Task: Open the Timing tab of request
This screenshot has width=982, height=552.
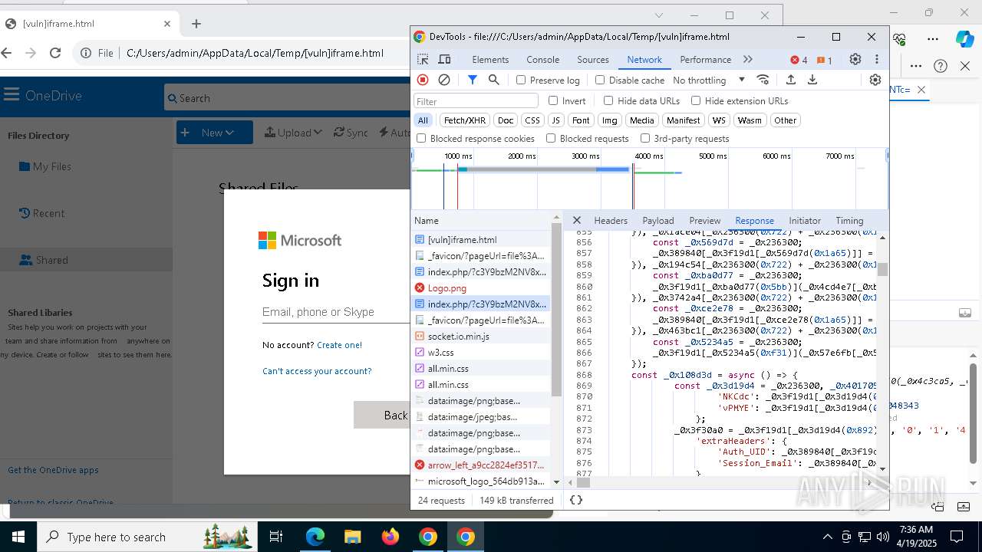Action: (x=849, y=220)
